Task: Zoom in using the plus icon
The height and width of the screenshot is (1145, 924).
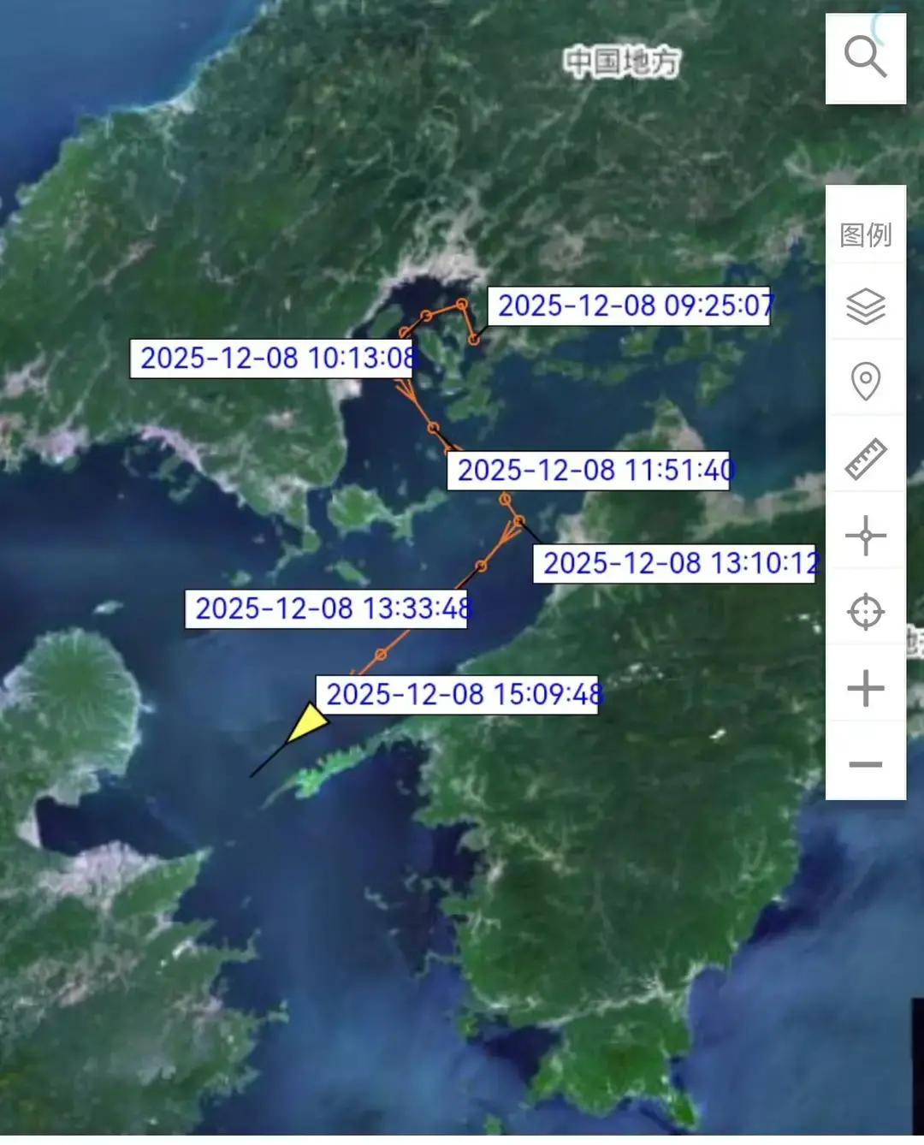Action: click(867, 686)
